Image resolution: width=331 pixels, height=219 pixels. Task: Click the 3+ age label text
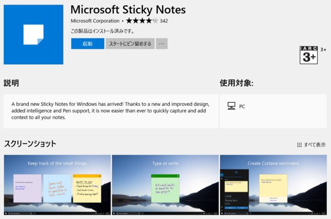click(x=323, y=50)
